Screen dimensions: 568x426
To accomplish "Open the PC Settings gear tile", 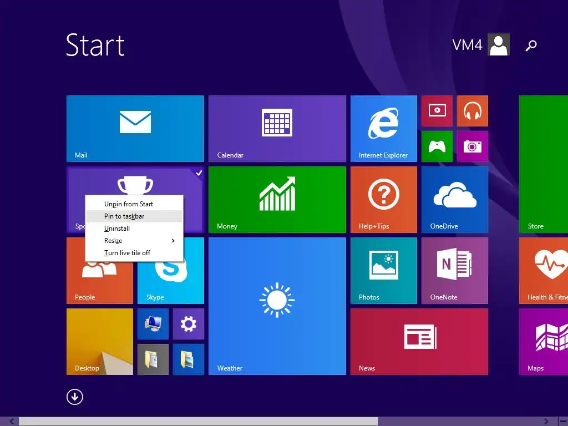I will [x=189, y=324].
